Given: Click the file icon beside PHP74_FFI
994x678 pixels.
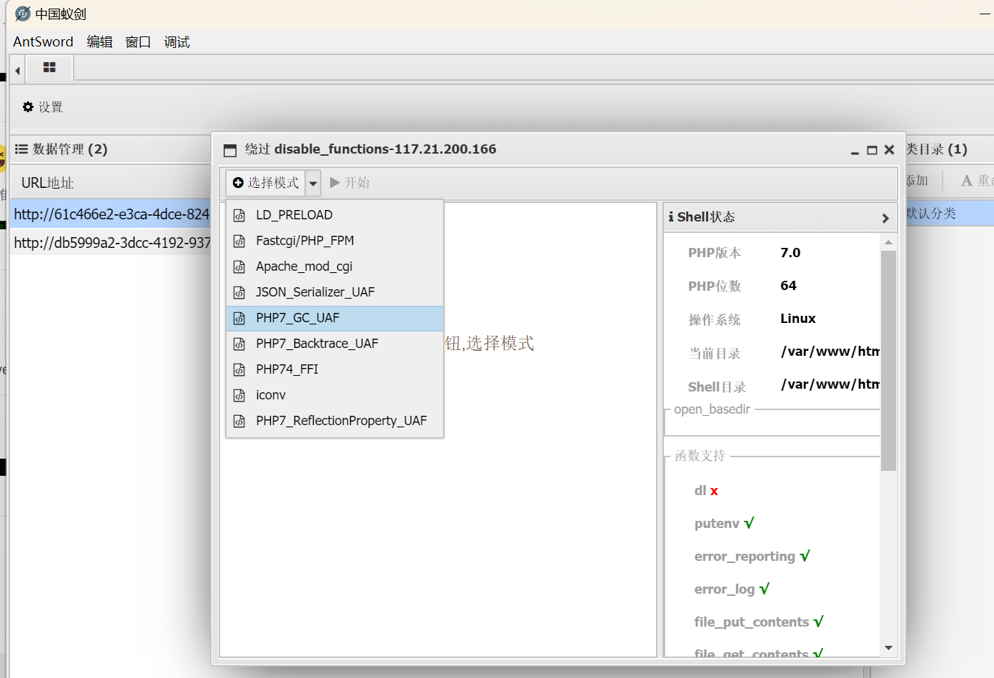Looking at the screenshot, I should click(239, 369).
